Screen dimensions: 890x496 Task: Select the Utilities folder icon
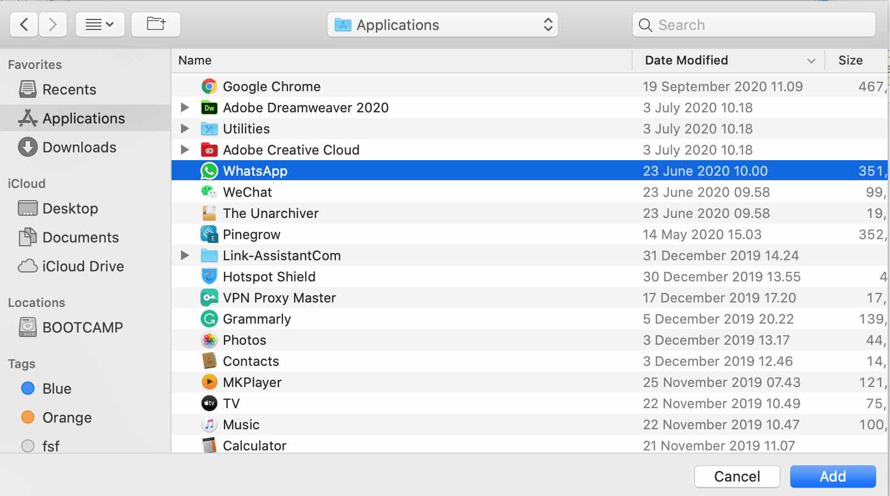209,129
